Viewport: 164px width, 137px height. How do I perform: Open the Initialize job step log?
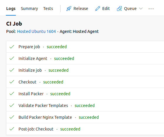click(x=85, y=70)
